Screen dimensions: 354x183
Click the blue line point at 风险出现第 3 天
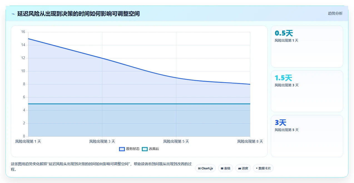102,58
